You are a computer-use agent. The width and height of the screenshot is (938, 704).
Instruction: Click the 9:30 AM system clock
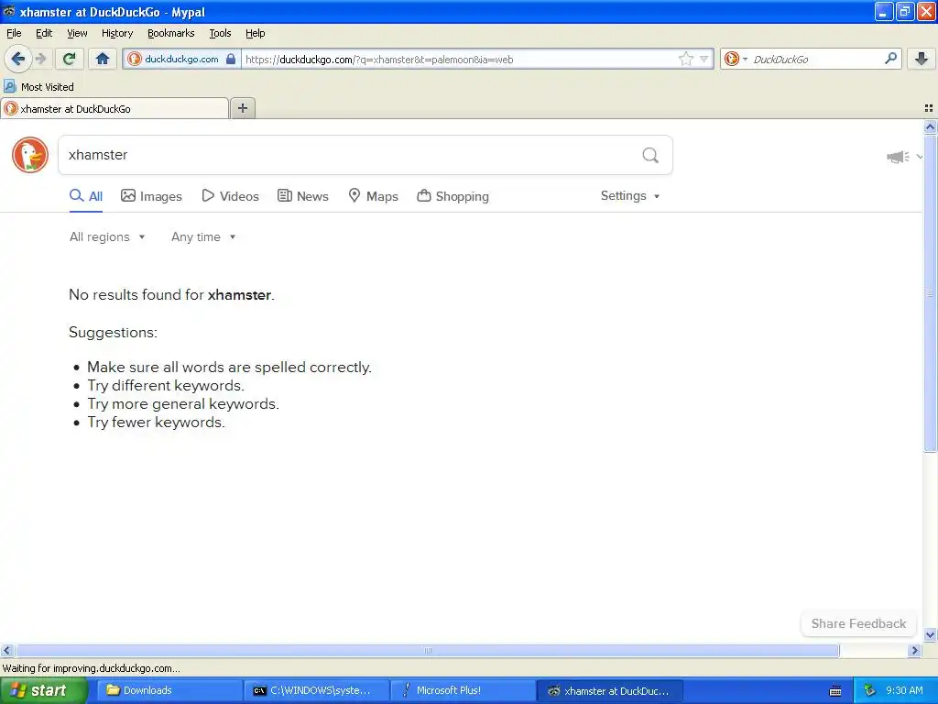[904, 690]
